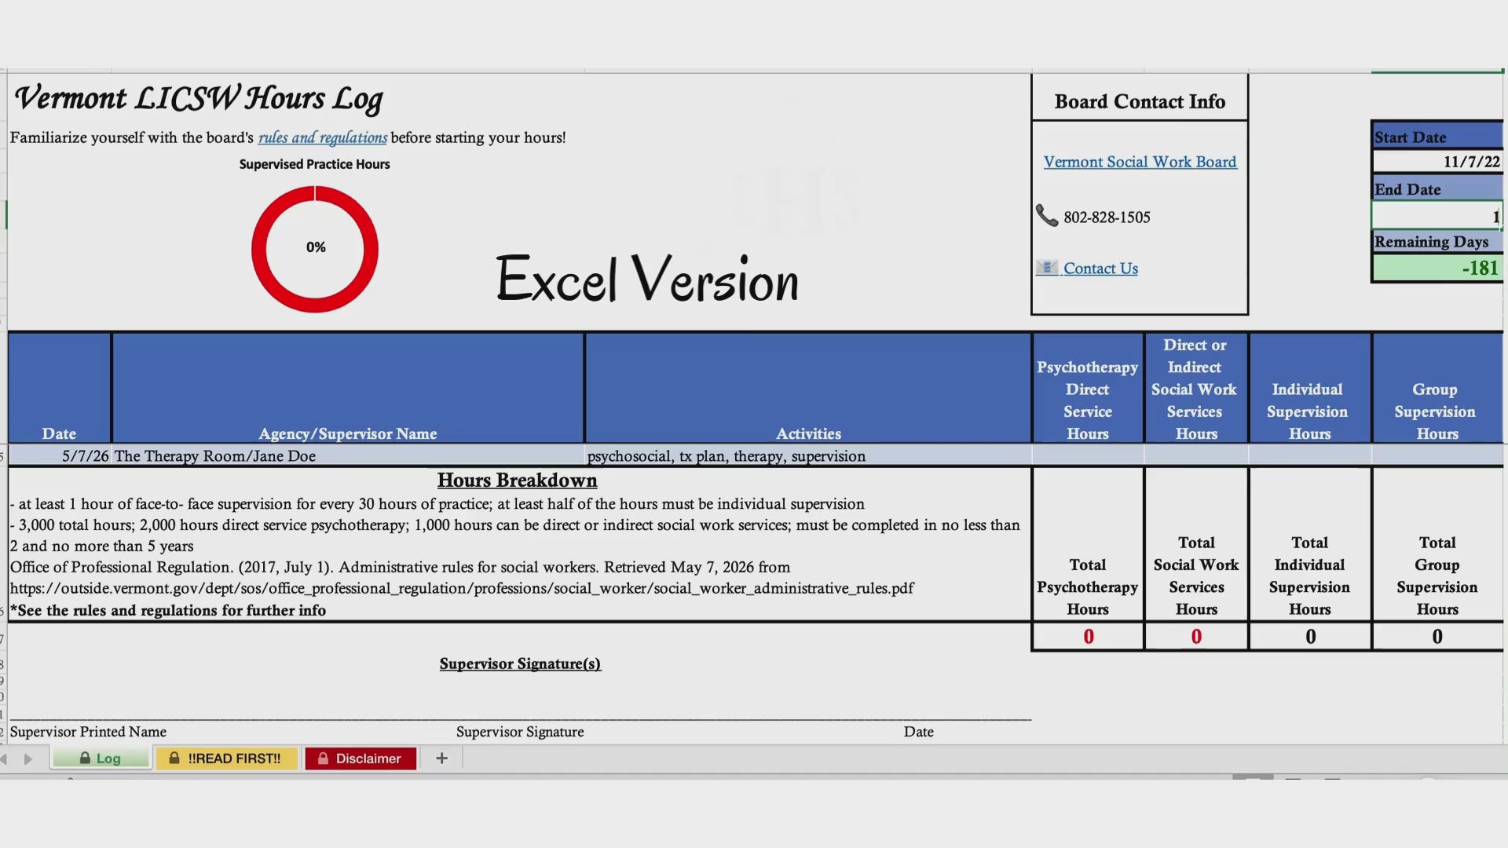Open the rules and regulations link
This screenshot has height=848, width=1508.
(323, 137)
